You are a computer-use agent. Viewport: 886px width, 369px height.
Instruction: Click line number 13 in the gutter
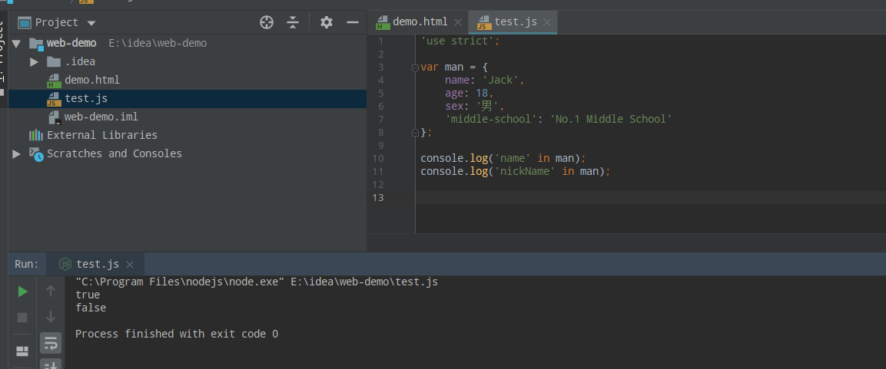[x=378, y=197]
